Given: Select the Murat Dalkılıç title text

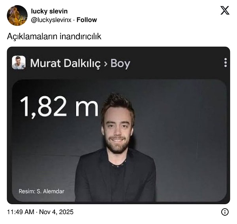Looking at the screenshot, I should click(x=65, y=64).
